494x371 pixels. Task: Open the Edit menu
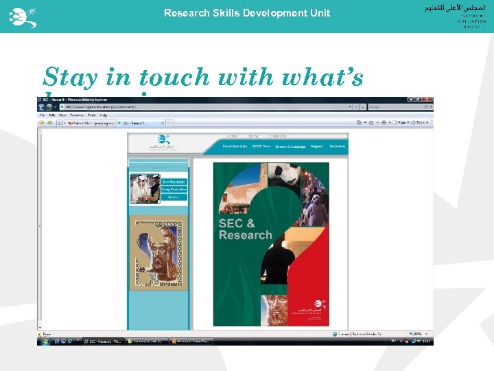click(52, 115)
